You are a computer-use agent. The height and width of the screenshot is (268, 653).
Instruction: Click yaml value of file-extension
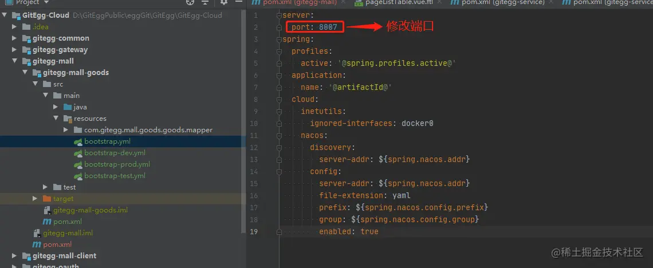pyautogui.click(x=402, y=196)
